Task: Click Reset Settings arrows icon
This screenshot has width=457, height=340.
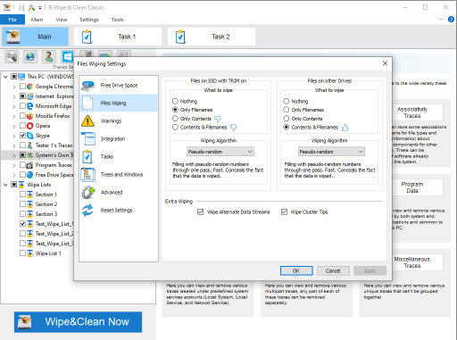Action: (x=87, y=210)
